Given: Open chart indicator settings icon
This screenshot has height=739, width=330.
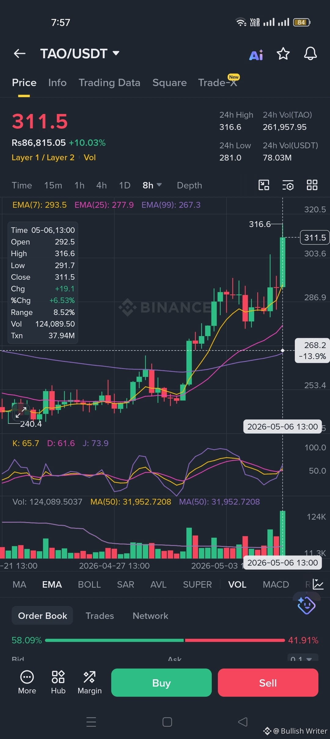Looking at the screenshot, I should [x=288, y=185].
